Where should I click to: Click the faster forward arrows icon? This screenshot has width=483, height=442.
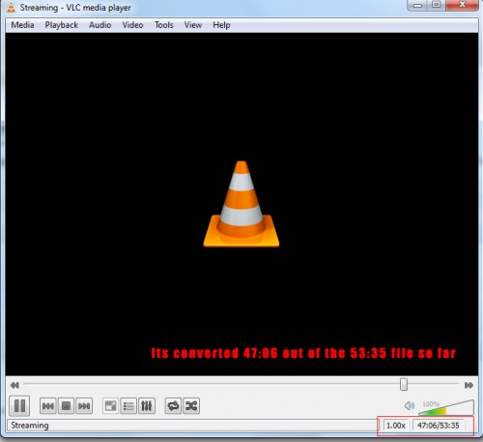[x=469, y=385]
